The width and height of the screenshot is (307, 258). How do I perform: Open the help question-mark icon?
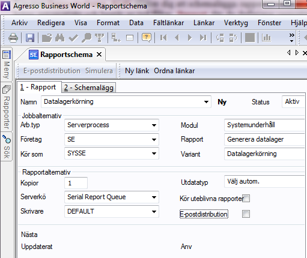click(x=147, y=38)
